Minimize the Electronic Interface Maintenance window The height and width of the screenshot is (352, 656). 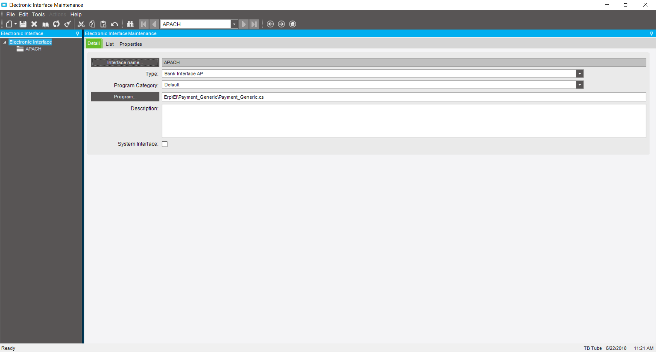607,5
